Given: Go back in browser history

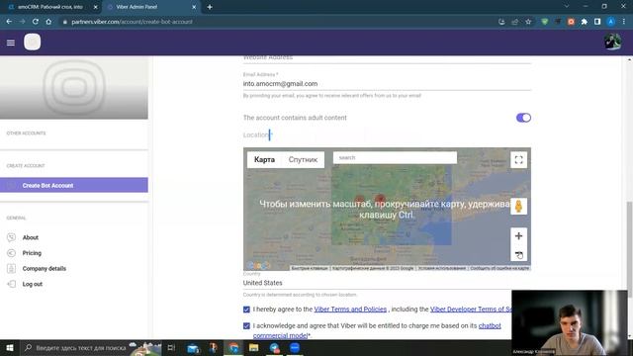Looking at the screenshot, I should click(x=9, y=22).
